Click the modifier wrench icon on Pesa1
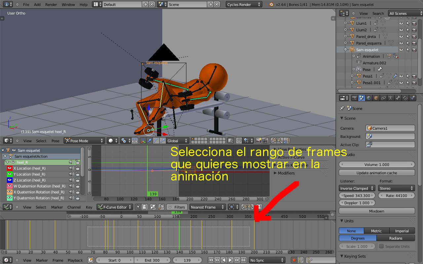This screenshot has height=264, width=423. coord(395,76)
